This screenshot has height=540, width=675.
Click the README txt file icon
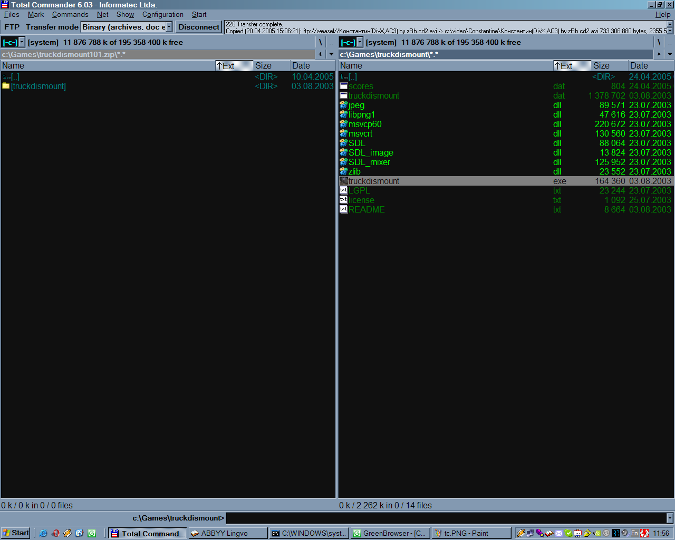coord(343,209)
